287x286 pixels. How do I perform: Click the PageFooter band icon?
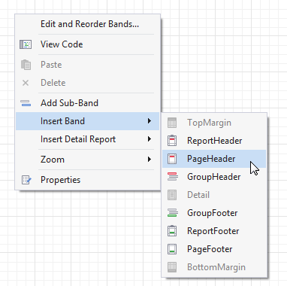point(172,249)
